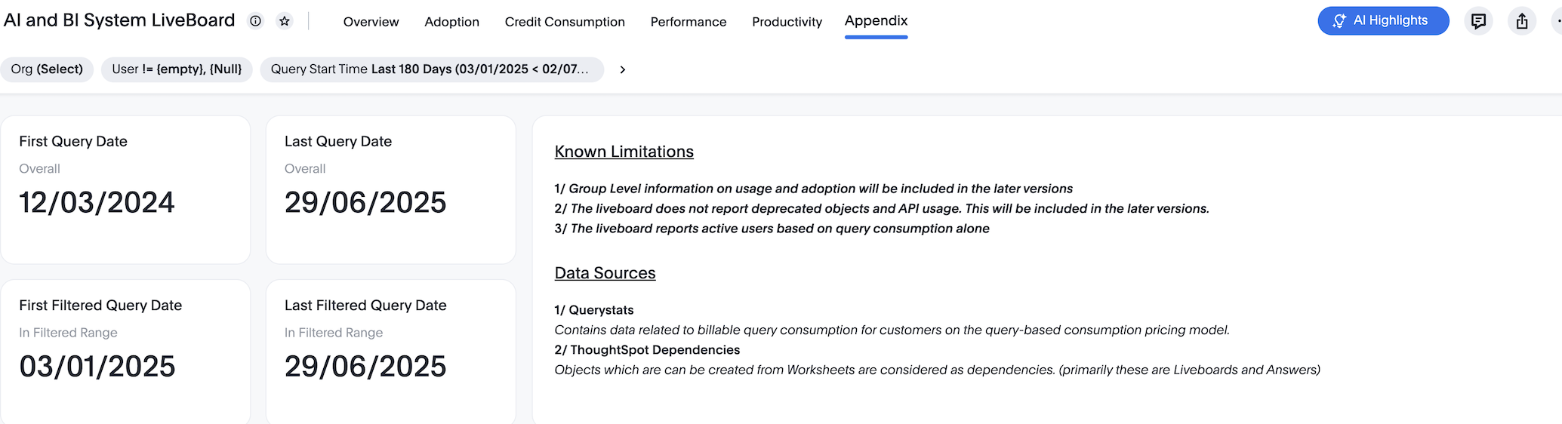Image resolution: width=1562 pixels, height=424 pixels.
Task: Click the AI Highlights button
Action: [1382, 21]
